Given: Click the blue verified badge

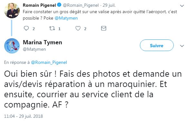Looking at the screenshot, I should 59,5.
